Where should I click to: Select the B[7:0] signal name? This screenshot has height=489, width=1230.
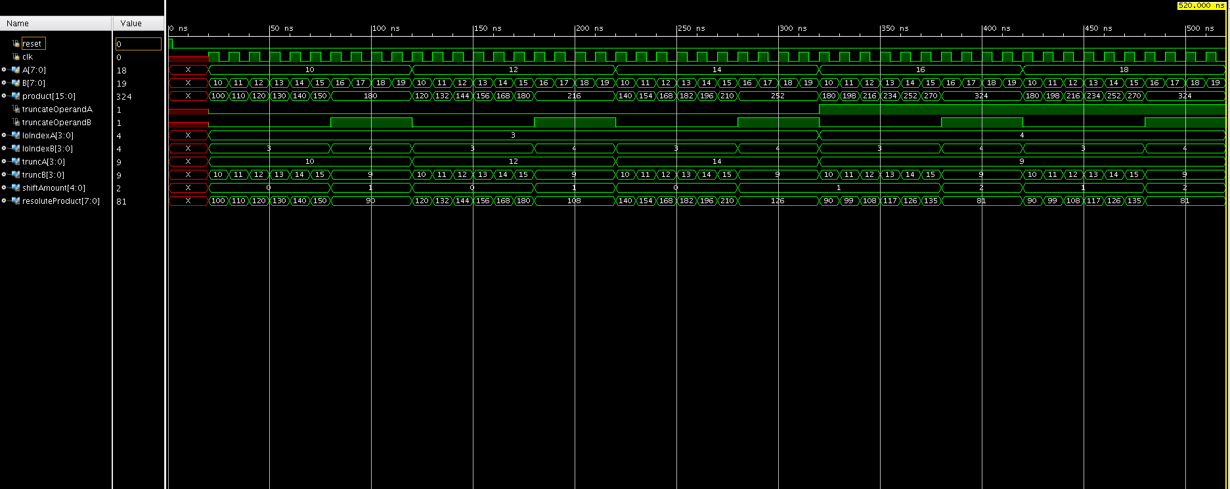pos(34,83)
